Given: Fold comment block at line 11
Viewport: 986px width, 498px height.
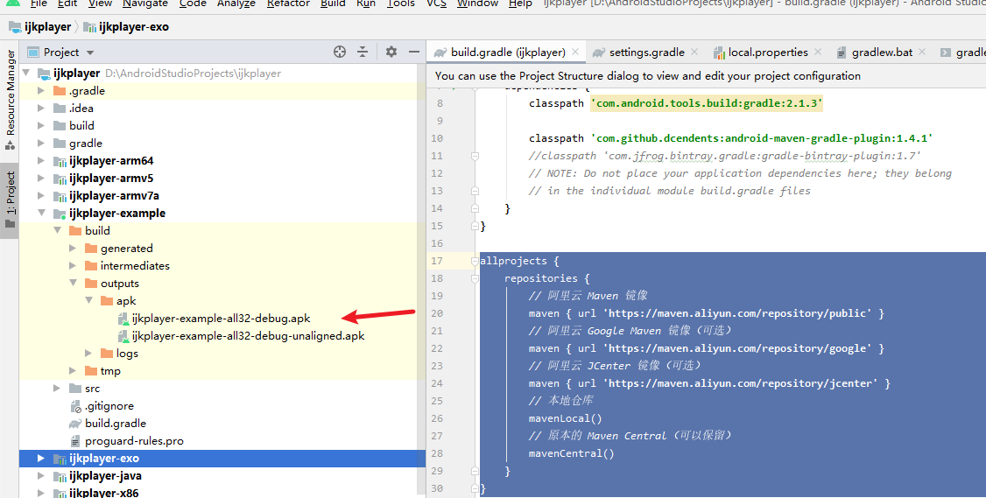Looking at the screenshot, I should tap(475, 156).
